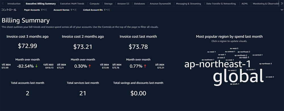Click the total accounts value 2
284x111 pixels.
click(x=27, y=93)
